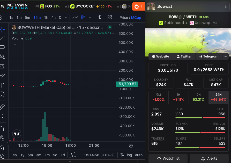Select the zoom in tool
The height and width of the screenshot is (163, 231).
coord(2,116)
